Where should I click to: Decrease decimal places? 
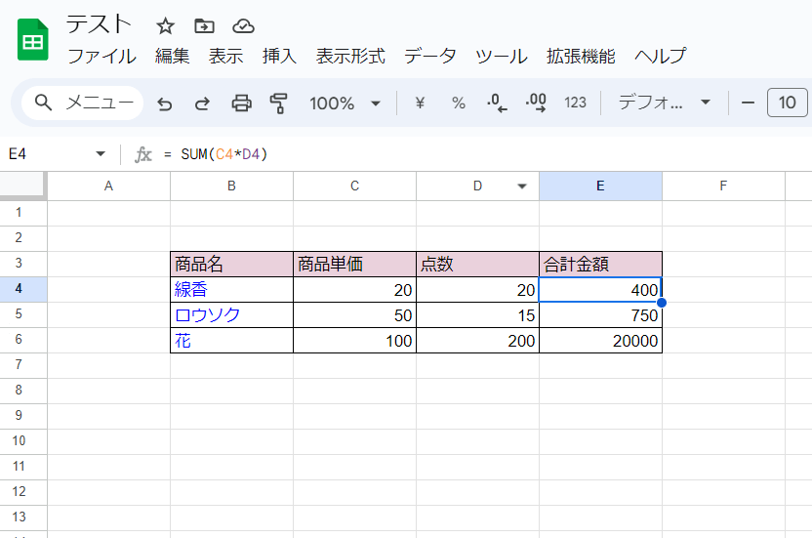tap(497, 103)
